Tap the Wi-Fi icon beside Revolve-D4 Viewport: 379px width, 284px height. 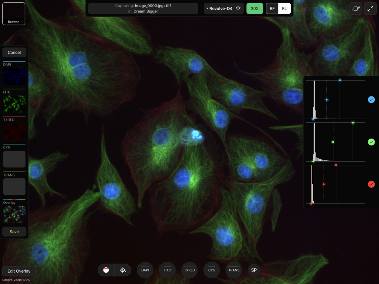[x=238, y=8]
